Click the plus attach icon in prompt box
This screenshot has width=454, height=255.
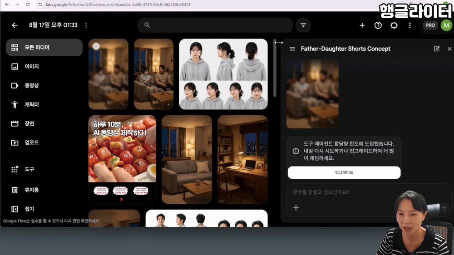tap(296, 208)
